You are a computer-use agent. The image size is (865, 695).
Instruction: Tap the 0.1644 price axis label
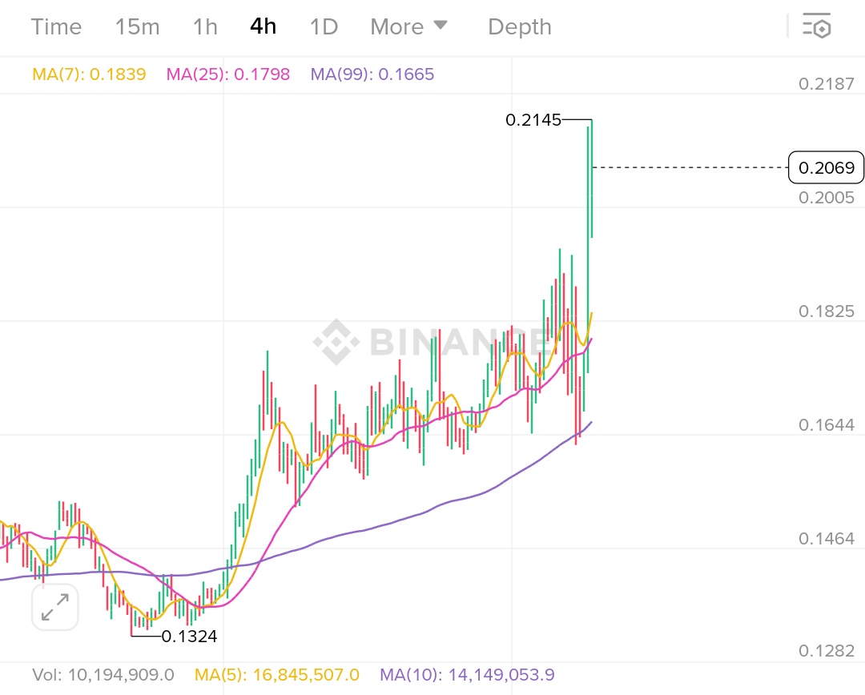click(827, 424)
